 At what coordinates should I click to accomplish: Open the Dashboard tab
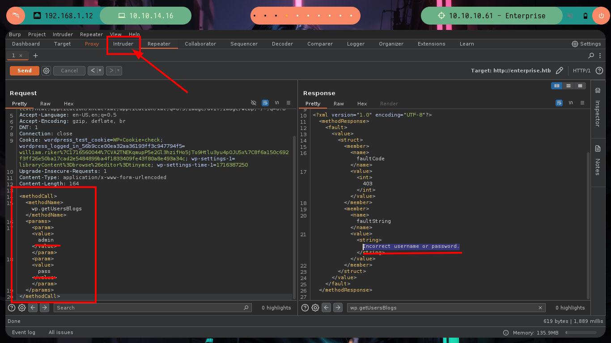[26, 44]
